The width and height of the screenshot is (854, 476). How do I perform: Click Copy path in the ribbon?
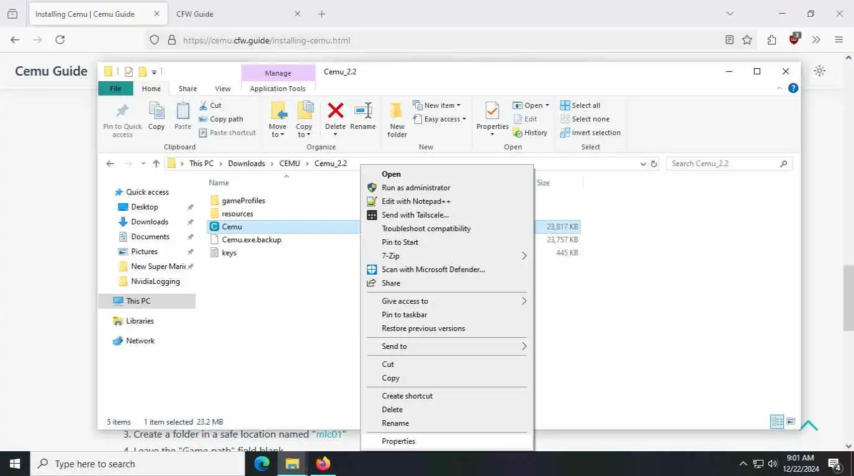(x=221, y=119)
